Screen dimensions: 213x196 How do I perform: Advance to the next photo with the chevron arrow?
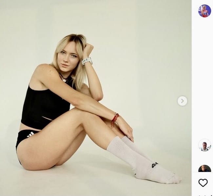point(183,101)
